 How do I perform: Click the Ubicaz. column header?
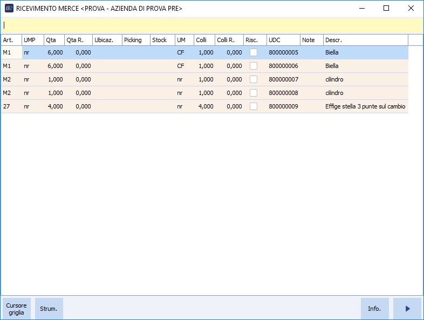click(x=106, y=40)
